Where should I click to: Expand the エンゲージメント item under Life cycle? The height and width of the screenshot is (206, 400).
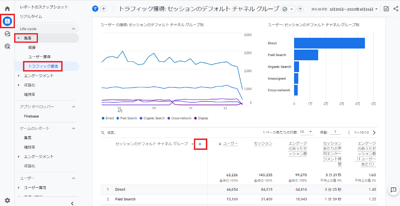(x=19, y=76)
